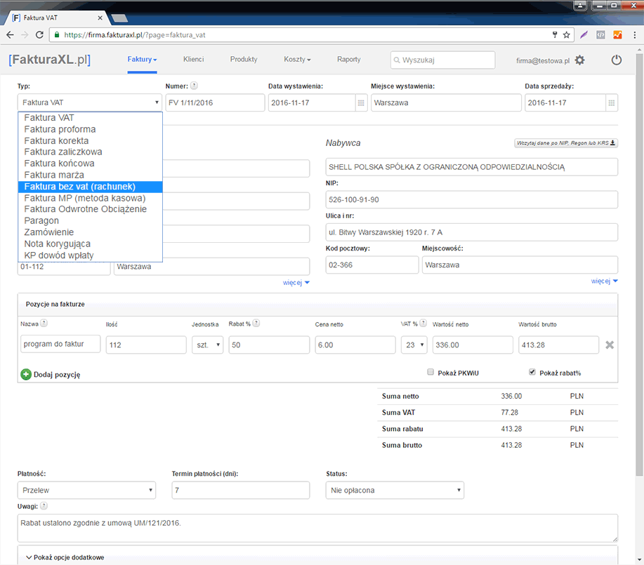Click więcej link under Nabywca
The width and height of the screenshot is (644, 565).
tap(604, 281)
